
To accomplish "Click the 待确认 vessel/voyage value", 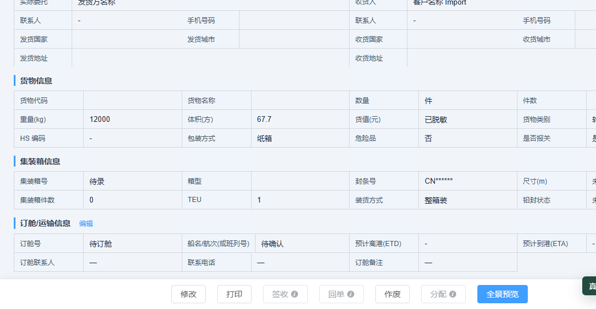I will click(272, 244).
